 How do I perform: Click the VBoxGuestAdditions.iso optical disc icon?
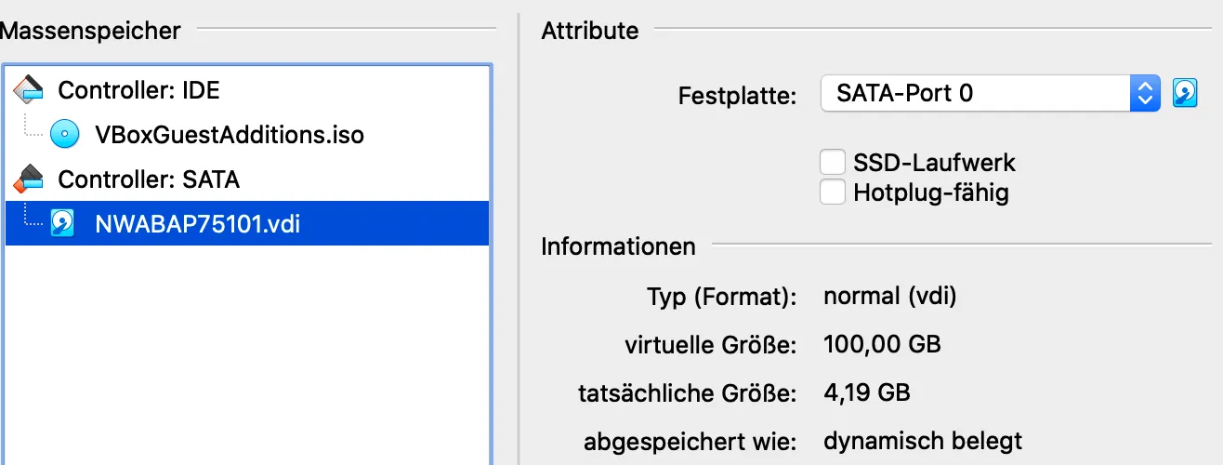click(x=65, y=135)
